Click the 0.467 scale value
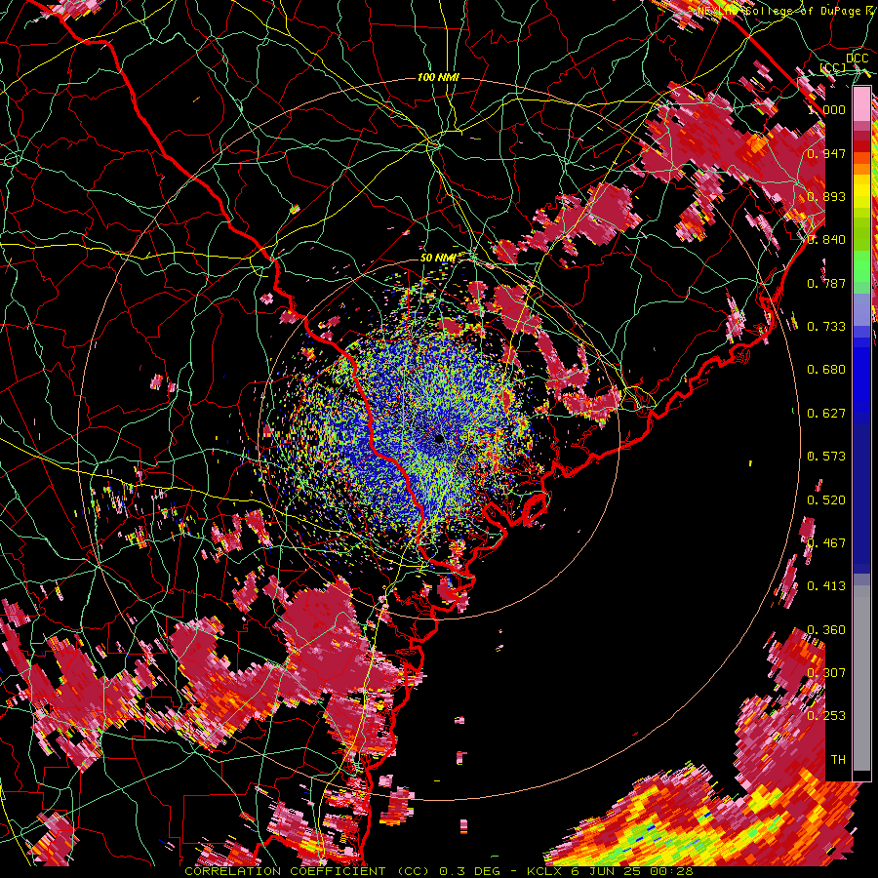Viewport: 878px width, 878px height. point(826,543)
